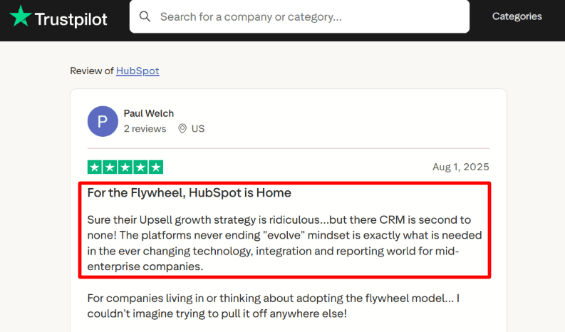Open the "For the Flywheel" review title

pyautogui.click(x=189, y=193)
